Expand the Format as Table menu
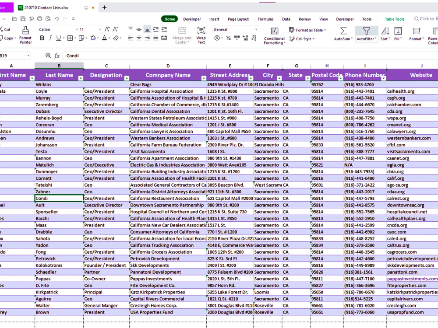The height and width of the screenshot is (328, 438). (307, 30)
